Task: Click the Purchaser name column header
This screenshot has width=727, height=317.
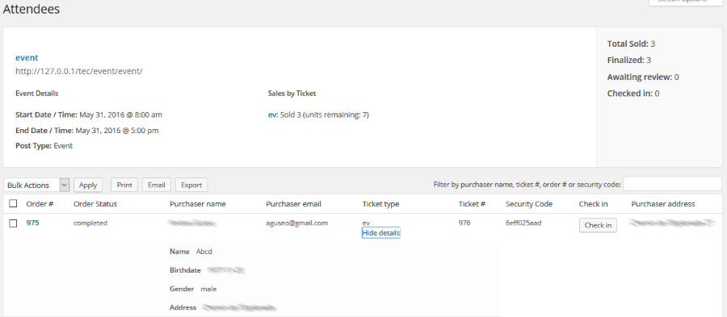Action: [x=198, y=203]
